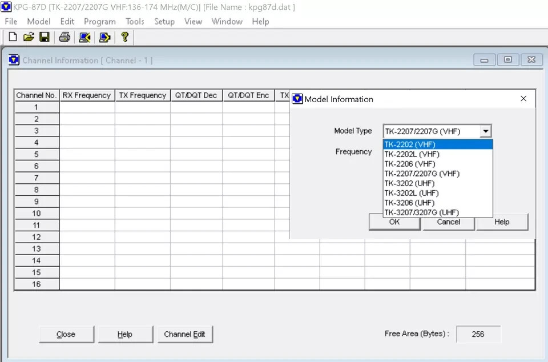Write data to radio toolbar icon
The image size is (548, 362).
click(104, 37)
